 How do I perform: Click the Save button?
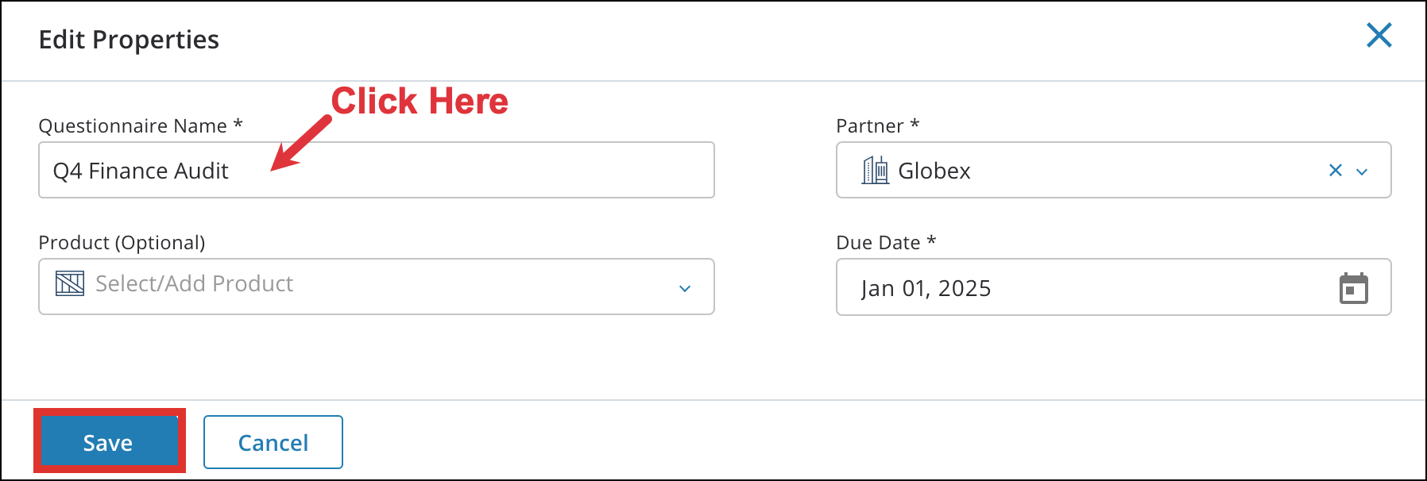coord(108,442)
